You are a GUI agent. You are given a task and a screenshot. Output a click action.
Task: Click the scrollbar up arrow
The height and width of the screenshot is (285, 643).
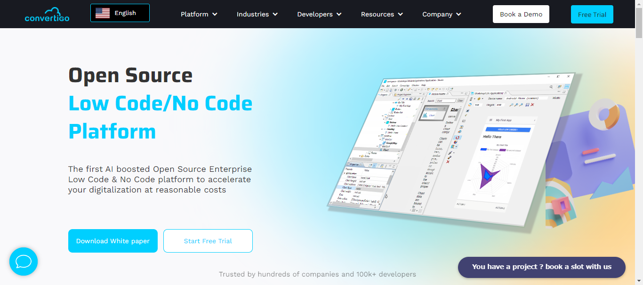[639, 4]
